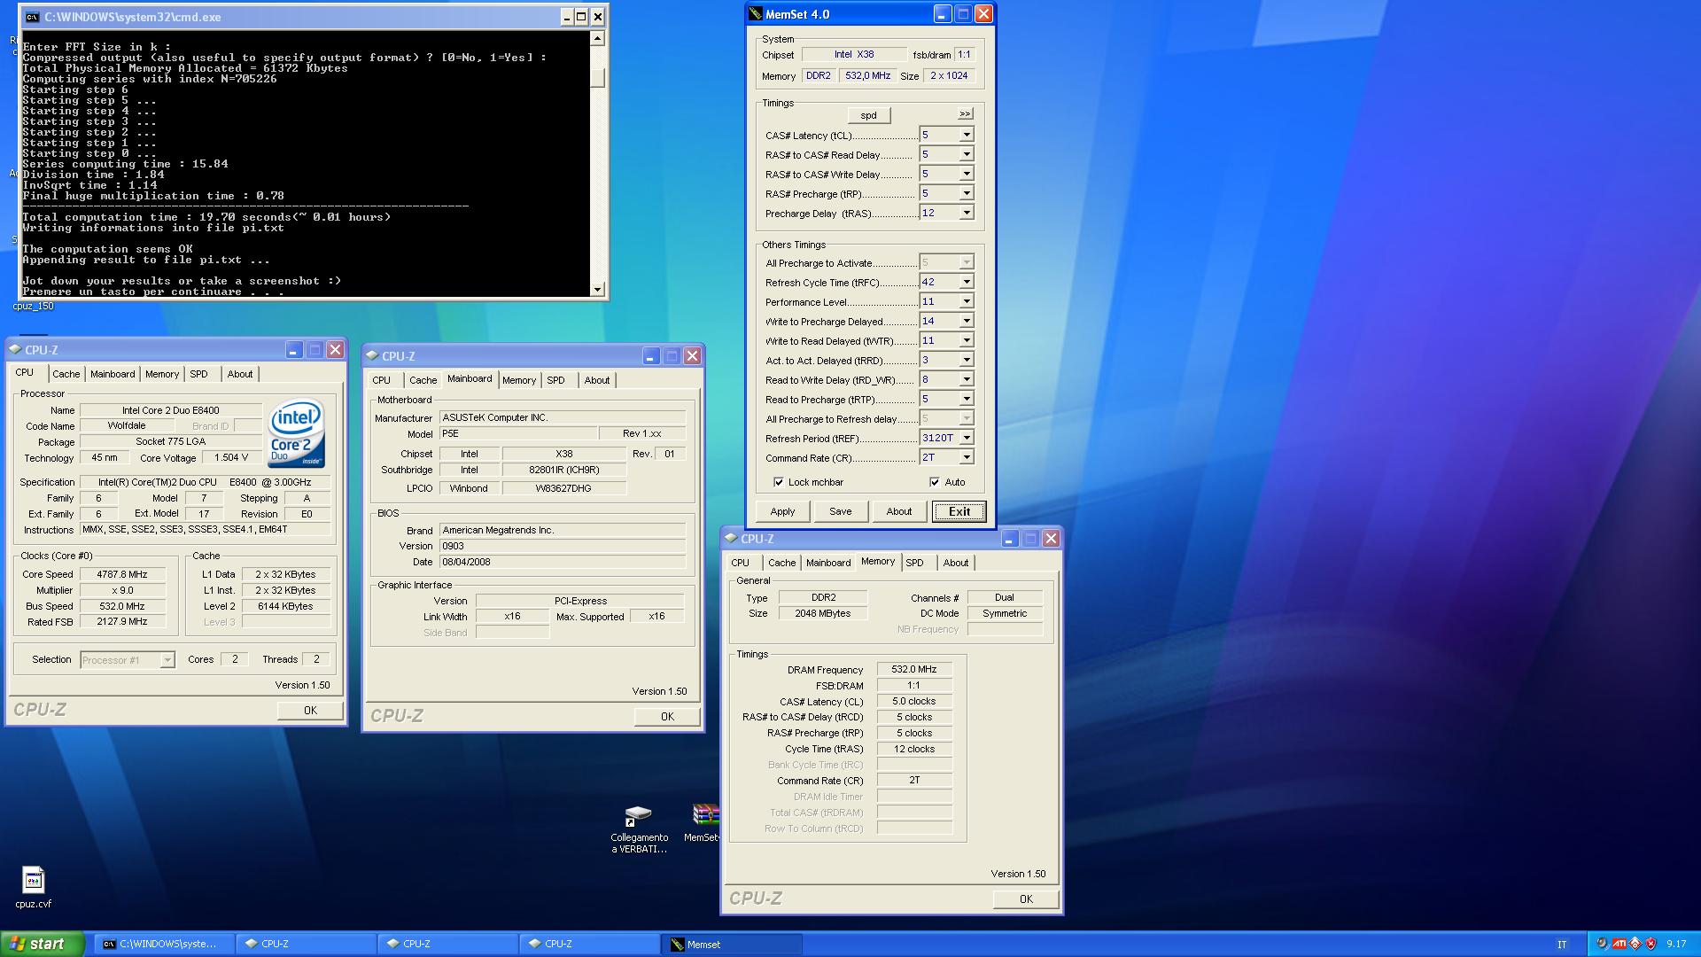Toggle the Lock mchbar checkbox
Screen dimensions: 1701x957
[x=779, y=482]
